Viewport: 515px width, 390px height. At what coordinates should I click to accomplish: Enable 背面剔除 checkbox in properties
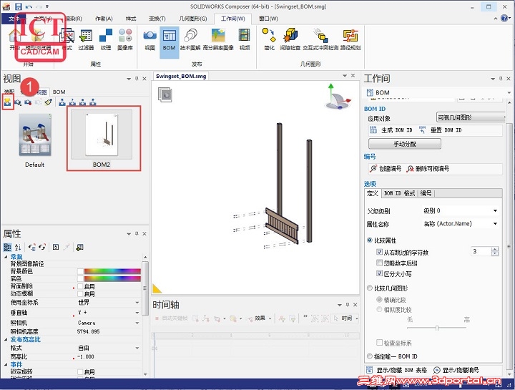[x=80, y=286]
